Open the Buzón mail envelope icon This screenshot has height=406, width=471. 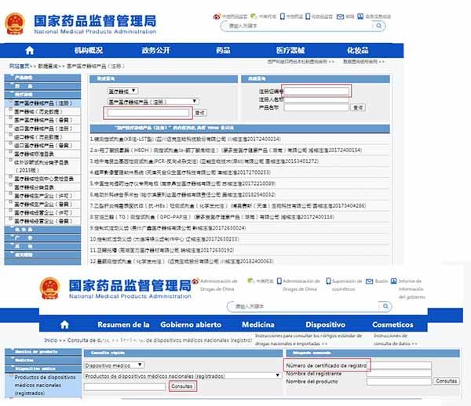tap(369, 281)
